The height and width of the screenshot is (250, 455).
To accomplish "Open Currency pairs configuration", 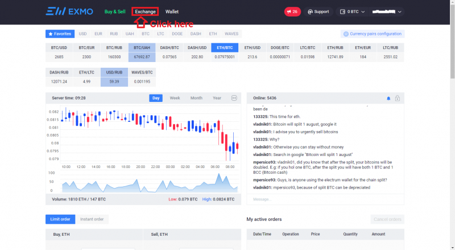I will click(x=373, y=34).
